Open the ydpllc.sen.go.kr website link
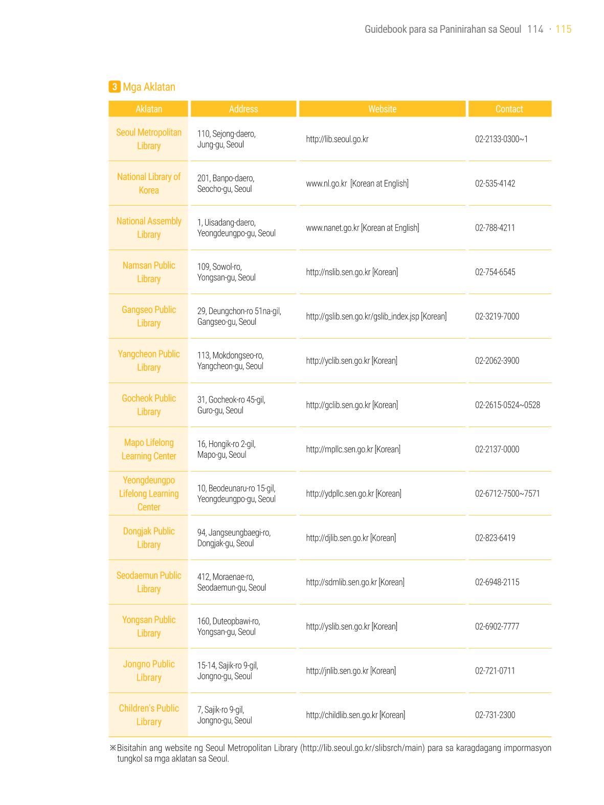 (x=340, y=494)
